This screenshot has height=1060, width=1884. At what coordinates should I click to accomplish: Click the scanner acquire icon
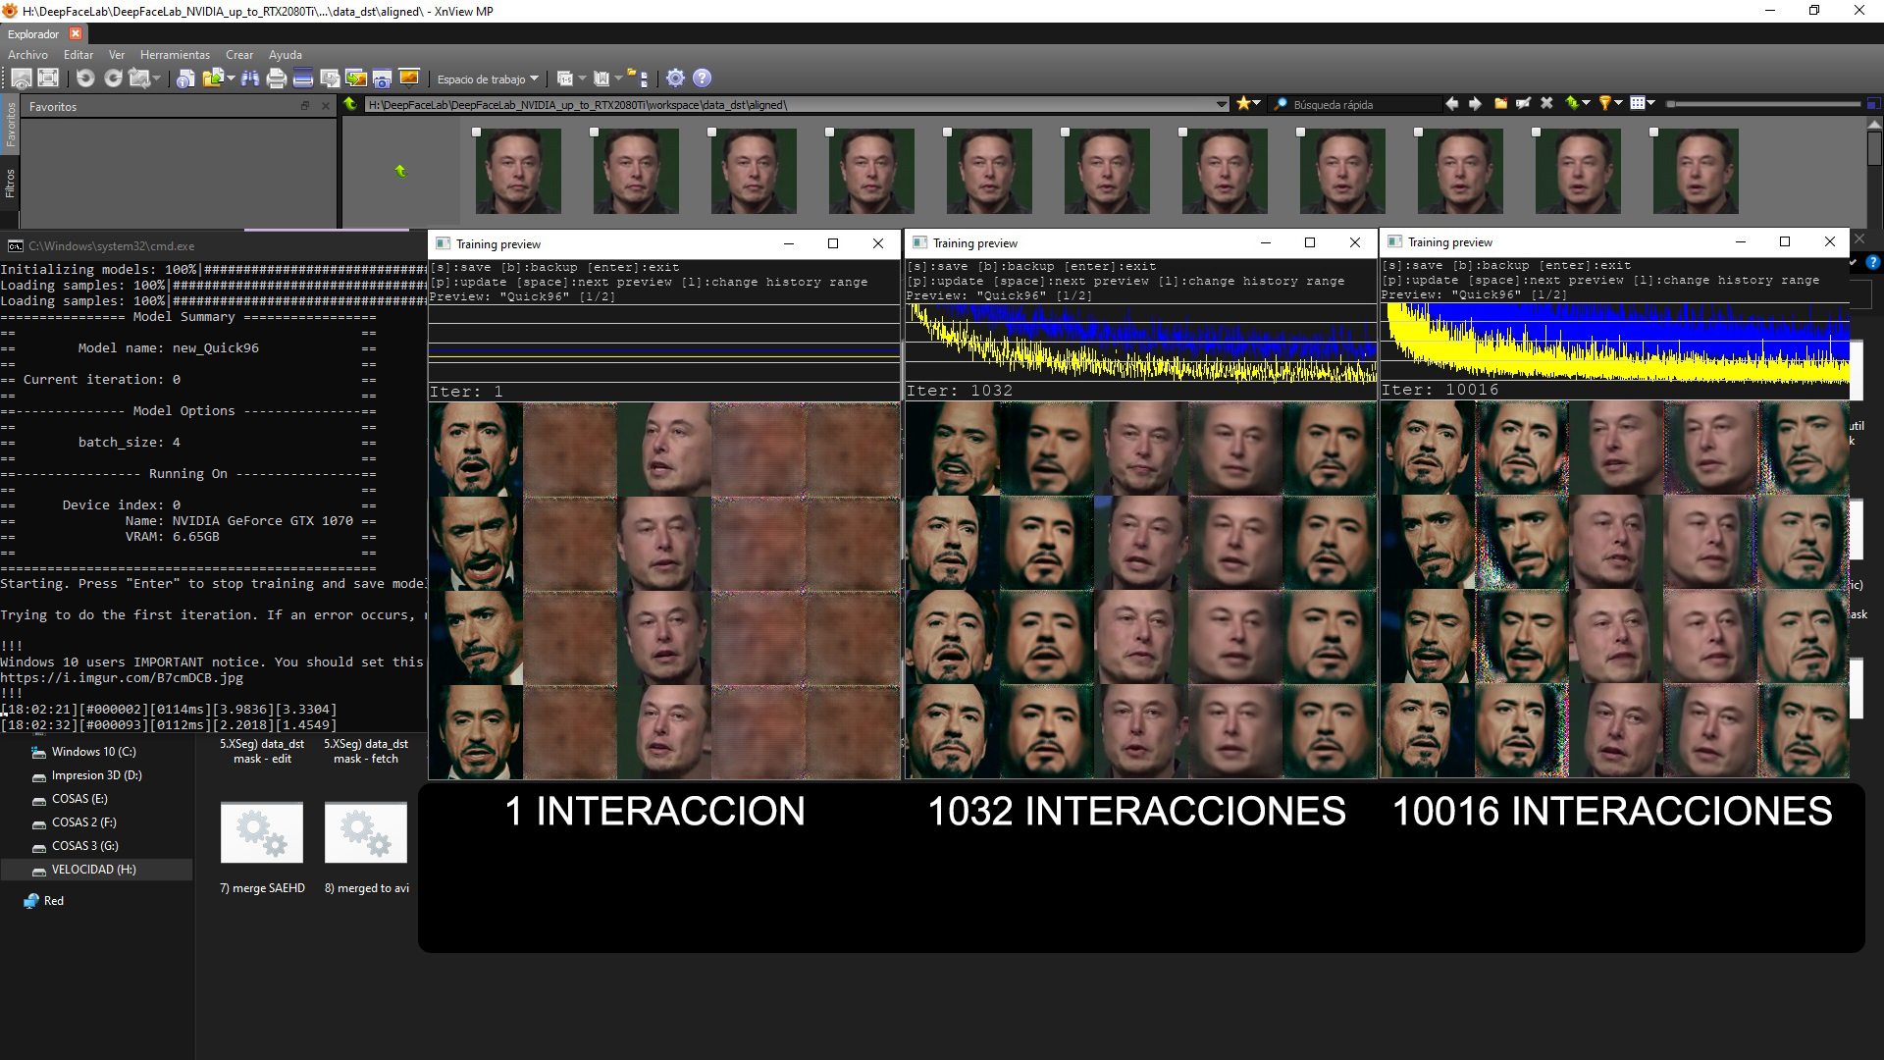pyautogui.click(x=303, y=78)
